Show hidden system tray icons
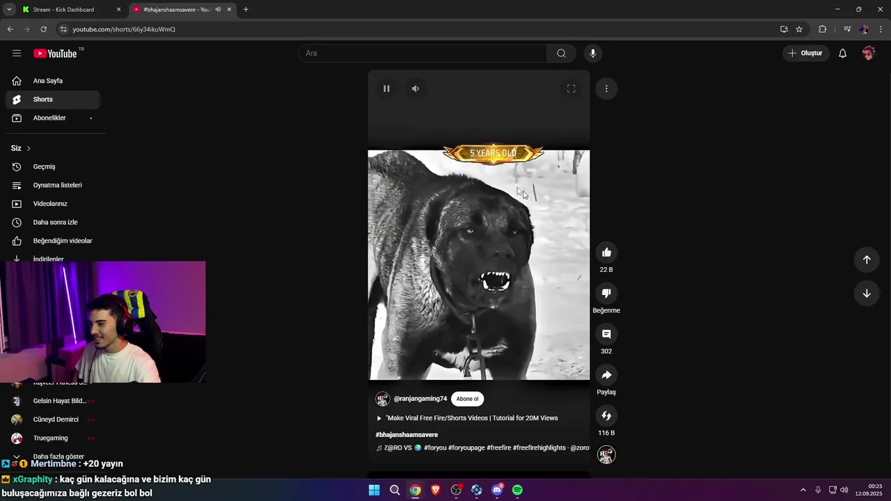The width and height of the screenshot is (891, 501). click(803, 490)
